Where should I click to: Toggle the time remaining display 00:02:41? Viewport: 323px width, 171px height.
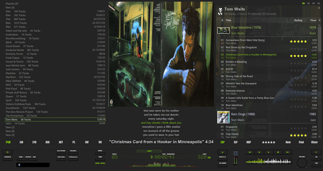(164, 157)
